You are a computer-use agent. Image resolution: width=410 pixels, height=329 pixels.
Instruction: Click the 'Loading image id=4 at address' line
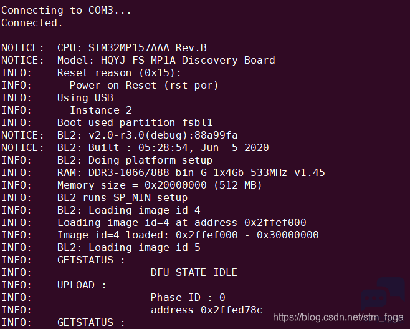[x=182, y=223]
